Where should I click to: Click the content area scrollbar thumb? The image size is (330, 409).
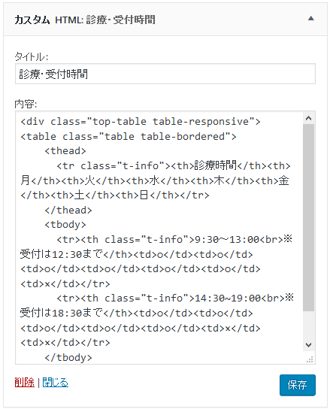click(x=309, y=217)
